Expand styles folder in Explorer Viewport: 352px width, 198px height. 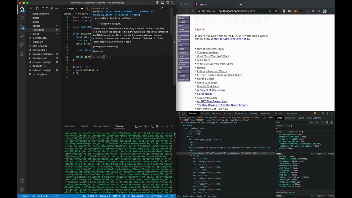pos(36,34)
